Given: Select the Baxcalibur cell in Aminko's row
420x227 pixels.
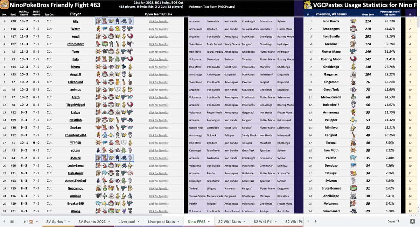Looking at the screenshot, I should (x=285, y=196).
